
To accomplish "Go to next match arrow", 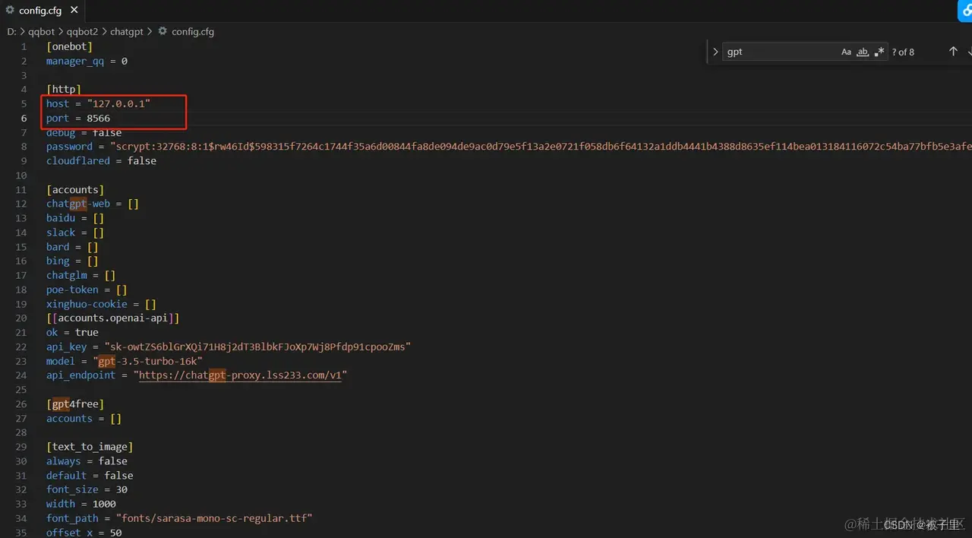I will tap(969, 52).
